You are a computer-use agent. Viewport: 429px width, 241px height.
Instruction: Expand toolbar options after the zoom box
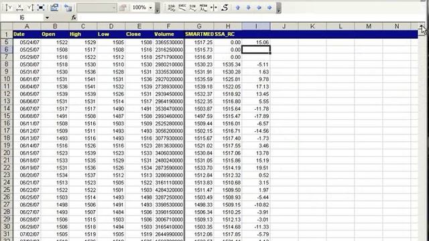pyautogui.click(x=158, y=8)
